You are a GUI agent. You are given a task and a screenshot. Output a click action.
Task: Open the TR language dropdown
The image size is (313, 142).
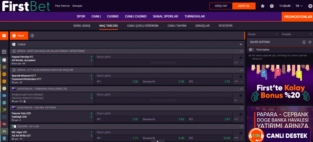point(299,6)
